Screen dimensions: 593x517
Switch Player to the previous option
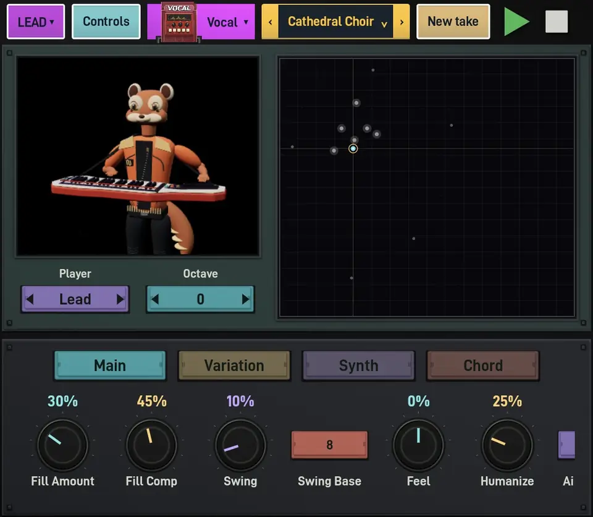(x=30, y=299)
